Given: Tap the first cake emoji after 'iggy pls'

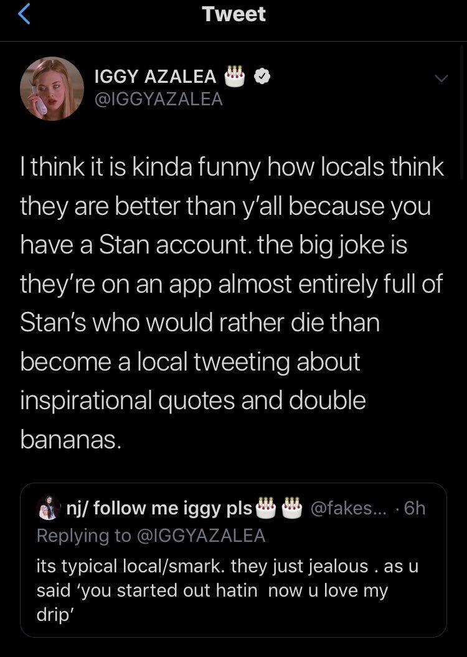Looking at the screenshot, I should coord(265,508).
